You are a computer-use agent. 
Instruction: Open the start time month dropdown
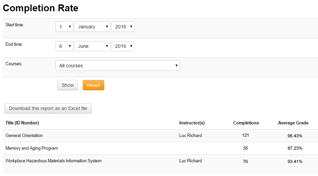(92, 27)
